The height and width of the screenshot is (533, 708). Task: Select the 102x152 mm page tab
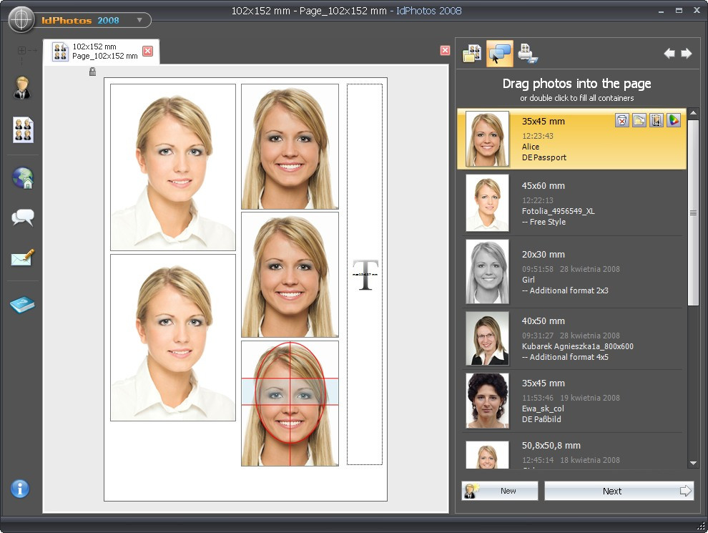pyautogui.click(x=97, y=52)
